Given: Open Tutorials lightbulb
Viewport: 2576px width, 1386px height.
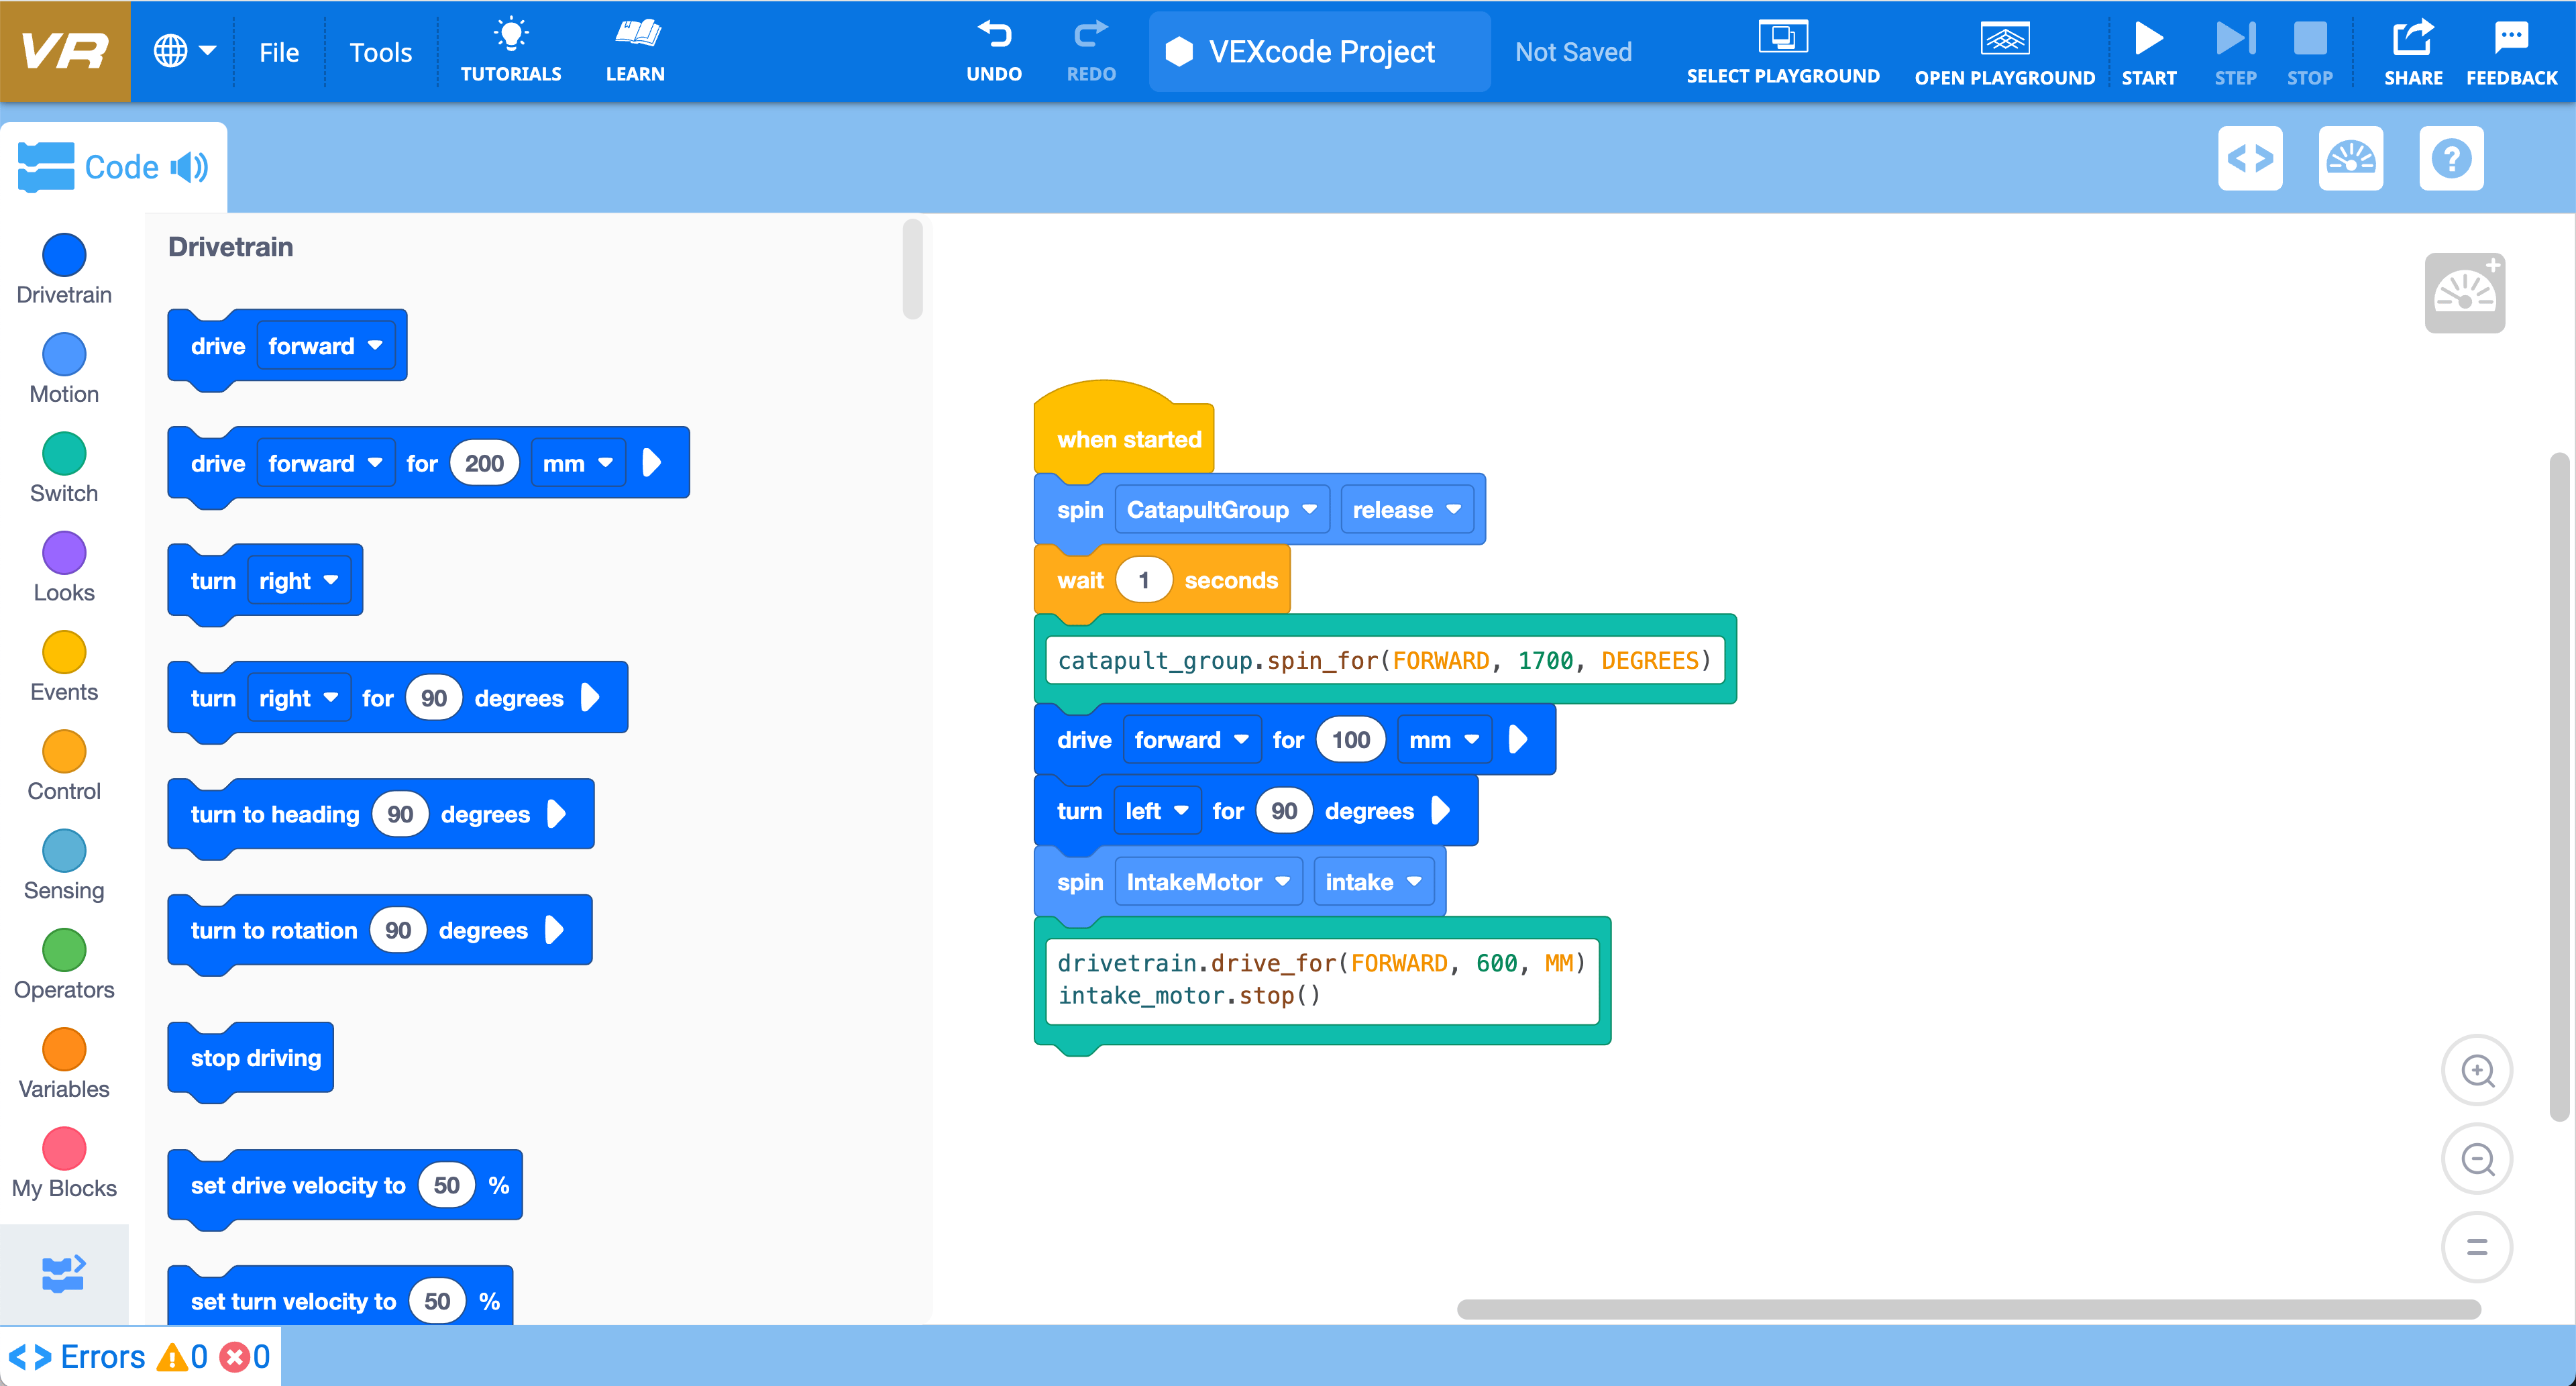Looking at the screenshot, I should point(511,51).
